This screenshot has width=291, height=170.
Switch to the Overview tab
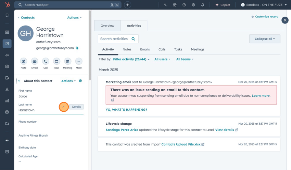click(107, 26)
